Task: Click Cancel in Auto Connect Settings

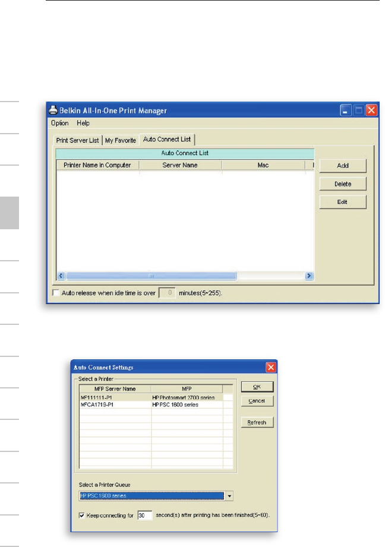Action: (257, 401)
